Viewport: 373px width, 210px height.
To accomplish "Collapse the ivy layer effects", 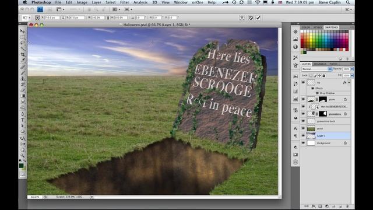I will coord(349,83).
